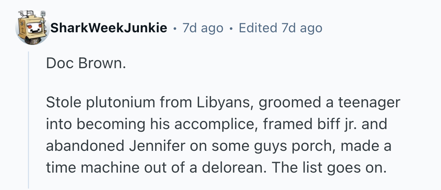The width and height of the screenshot is (441, 190).
Task: Click the "7d ago" comment timestamp
Action: click(x=203, y=28)
